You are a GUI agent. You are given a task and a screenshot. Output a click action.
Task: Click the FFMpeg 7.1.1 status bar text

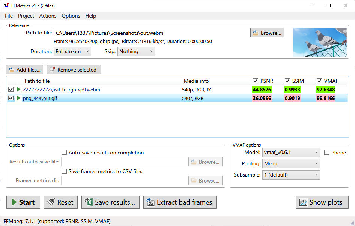tap(57, 221)
